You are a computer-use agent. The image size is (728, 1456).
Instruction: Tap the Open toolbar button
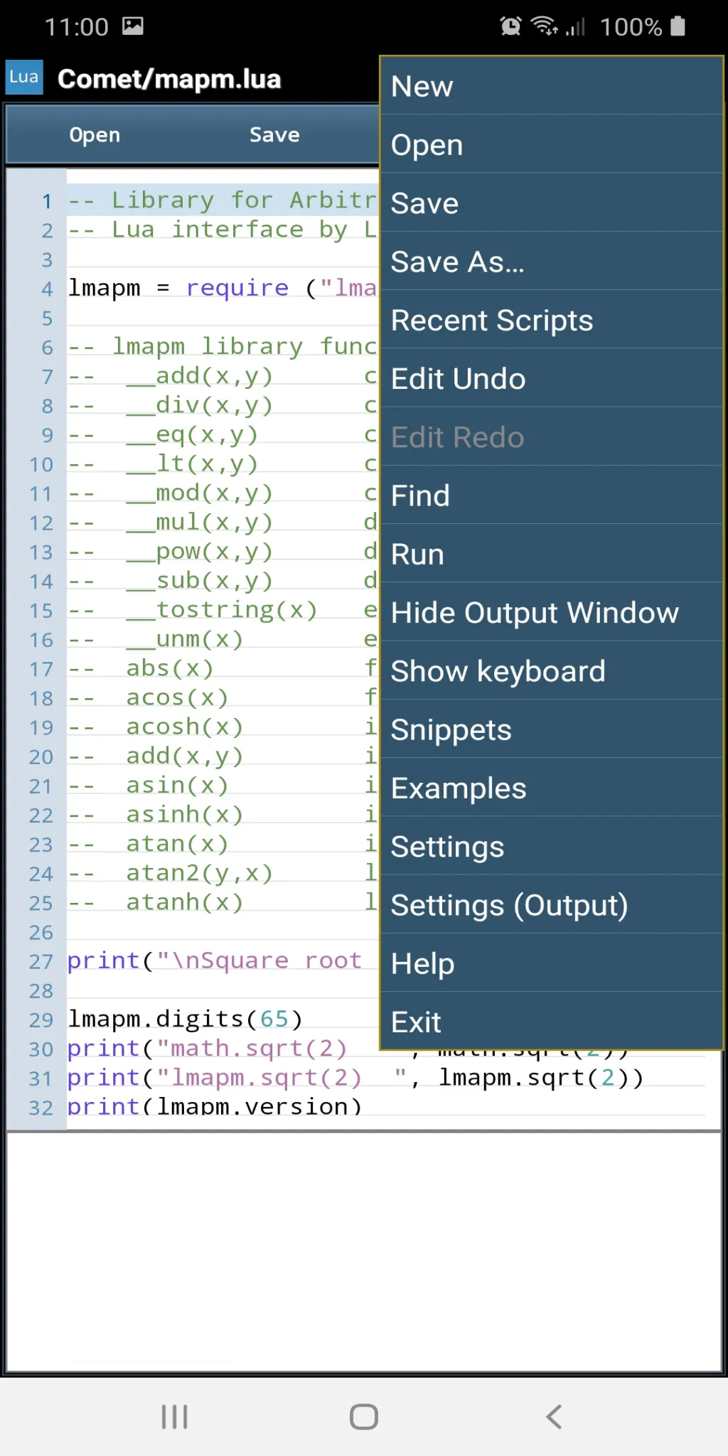pos(95,134)
